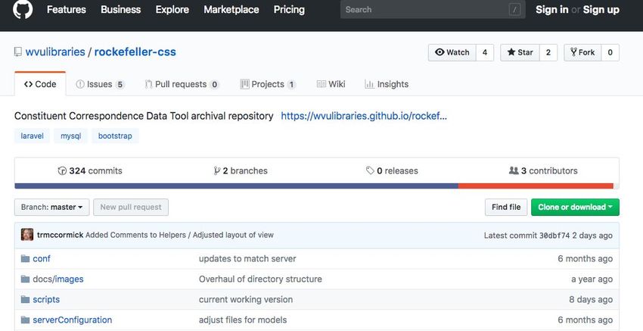Open the rockefeller-css repository link

[135, 52]
